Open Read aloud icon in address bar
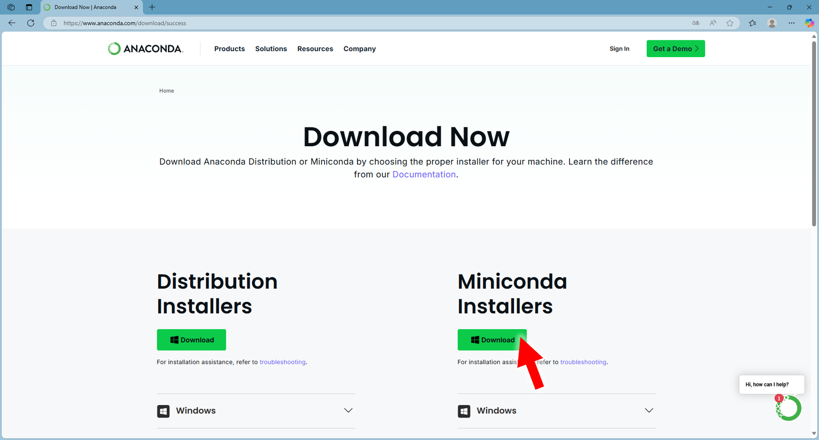Image resolution: width=819 pixels, height=440 pixels. coord(713,23)
